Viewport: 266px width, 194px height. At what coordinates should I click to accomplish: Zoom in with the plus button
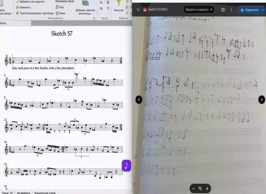pyautogui.click(x=207, y=188)
